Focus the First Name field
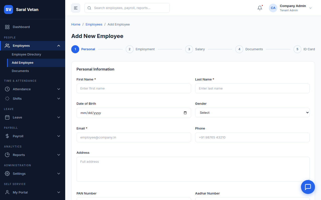 134,88
